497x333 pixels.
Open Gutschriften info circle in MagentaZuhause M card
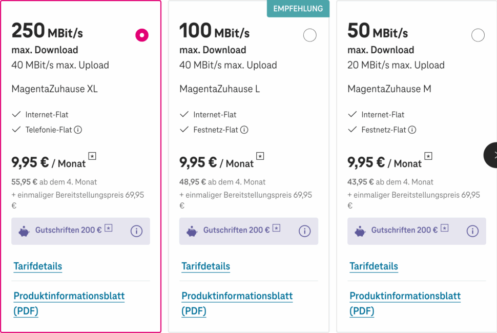pos(472,231)
